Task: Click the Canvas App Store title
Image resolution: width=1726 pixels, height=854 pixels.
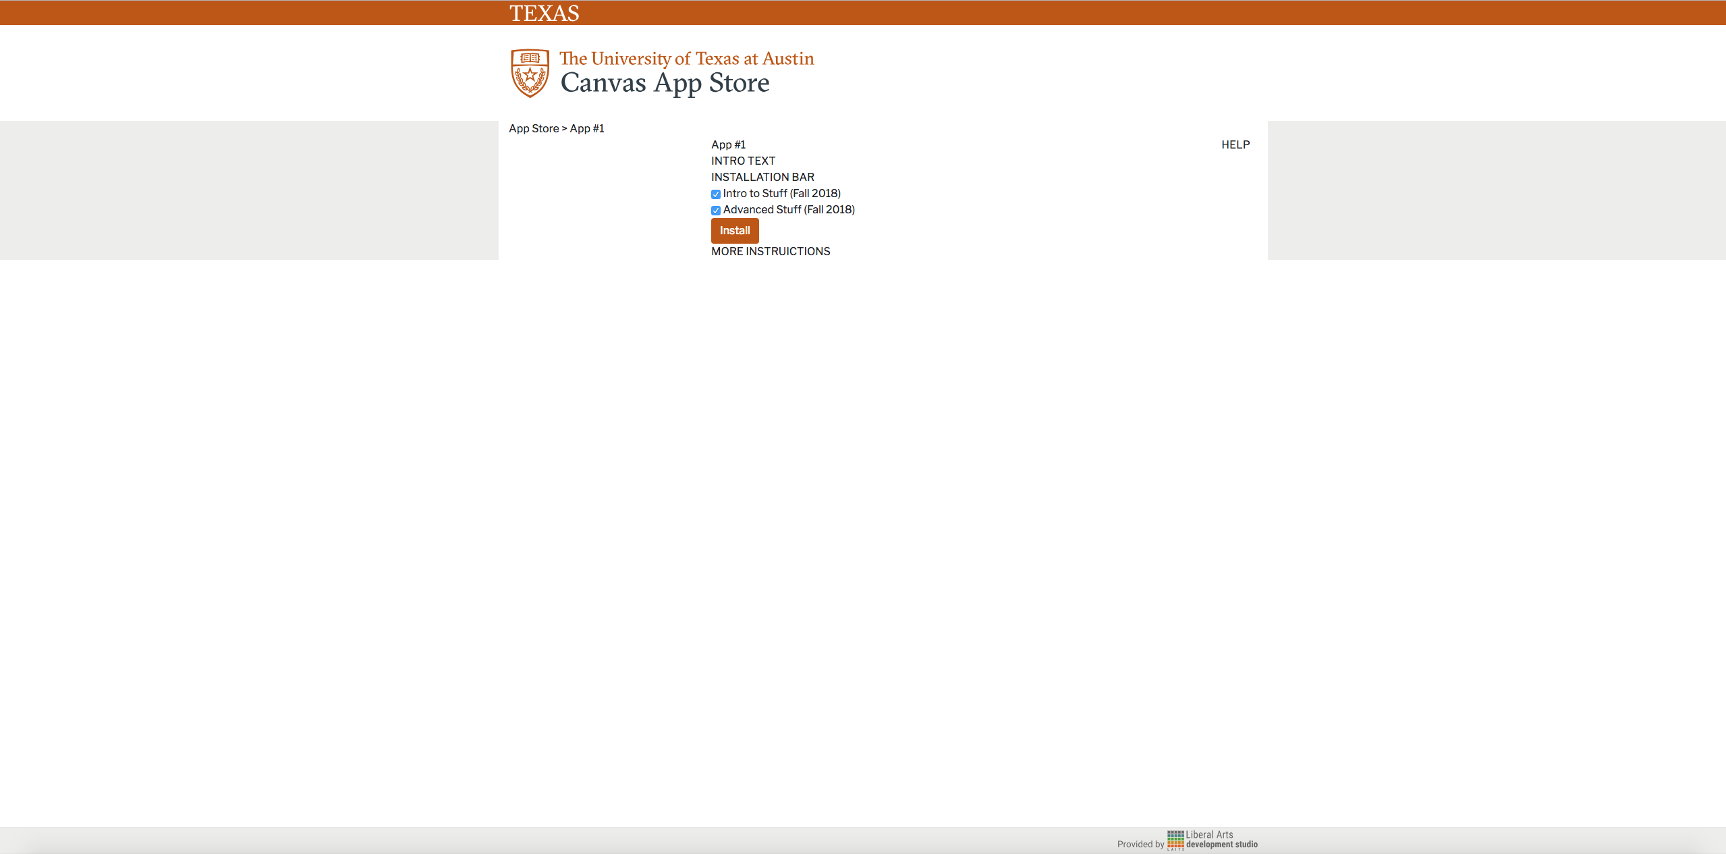Action: click(665, 83)
